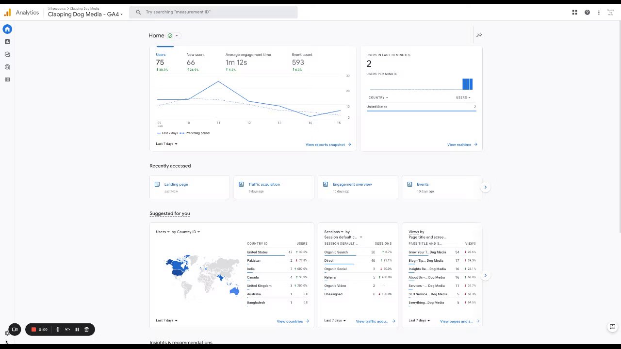The width and height of the screenshot is (621, 349).
Task: Open the Google apps grid icon
Action: (574, 13)
